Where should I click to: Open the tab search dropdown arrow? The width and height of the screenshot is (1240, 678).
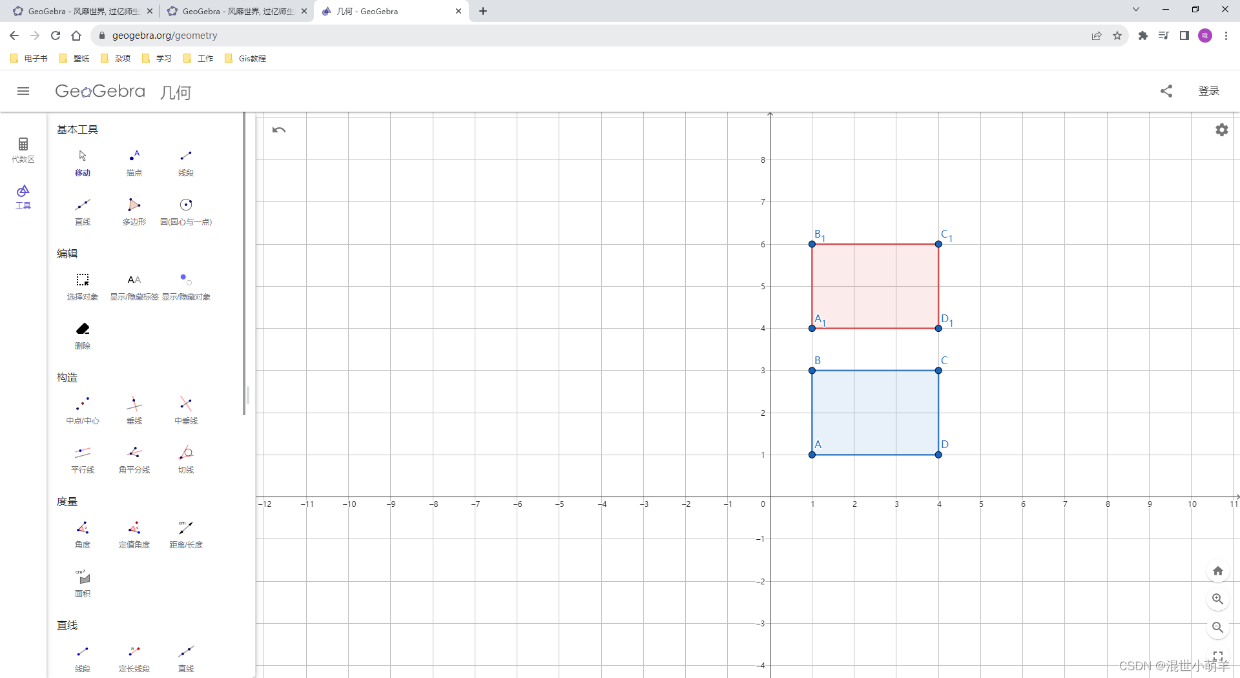pyautogui.click(x=1136, y=9)
